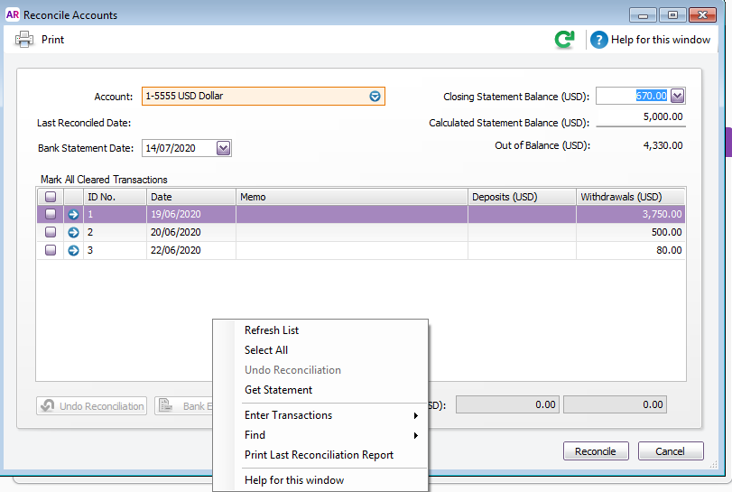The height and width of the screenshot is (492, 732).
Task: Open the Bank Statement Date picker
Action: pyautogui.click(x=224, y=148)
